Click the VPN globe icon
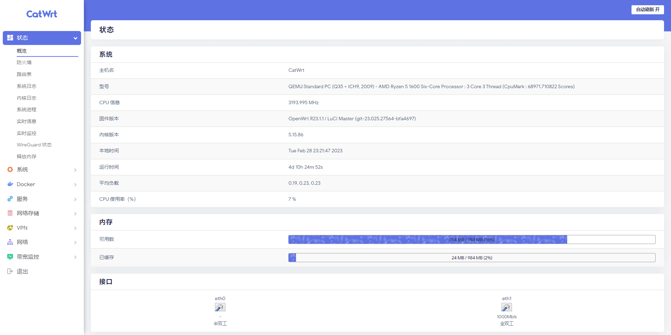This screenshot has width=671, height=335. 10,228
